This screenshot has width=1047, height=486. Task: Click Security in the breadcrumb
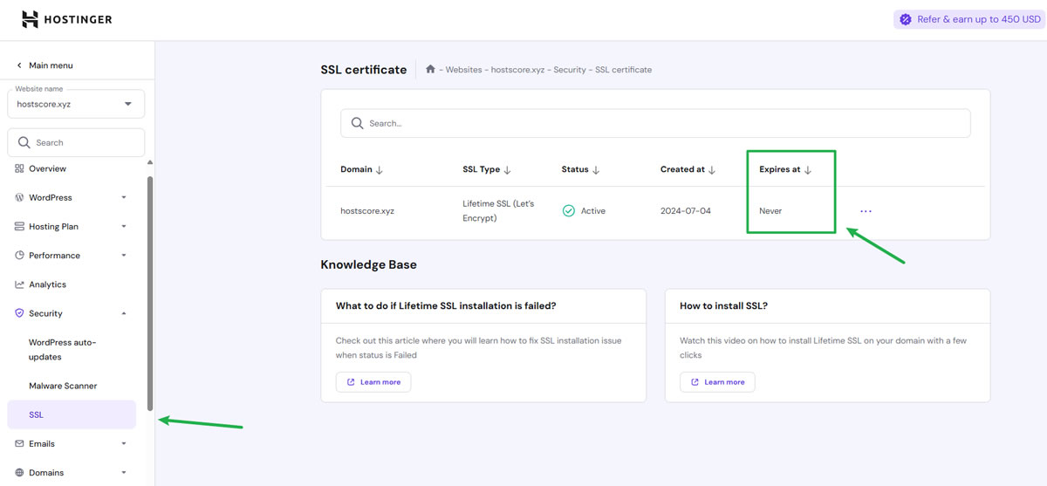click(570, 70)
